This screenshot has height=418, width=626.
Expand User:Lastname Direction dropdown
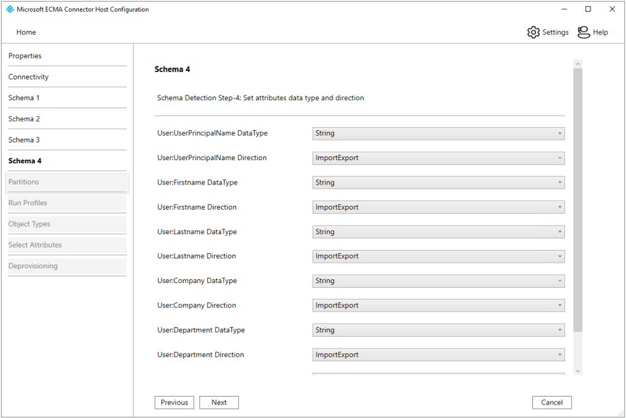click(x=438, y=256)
